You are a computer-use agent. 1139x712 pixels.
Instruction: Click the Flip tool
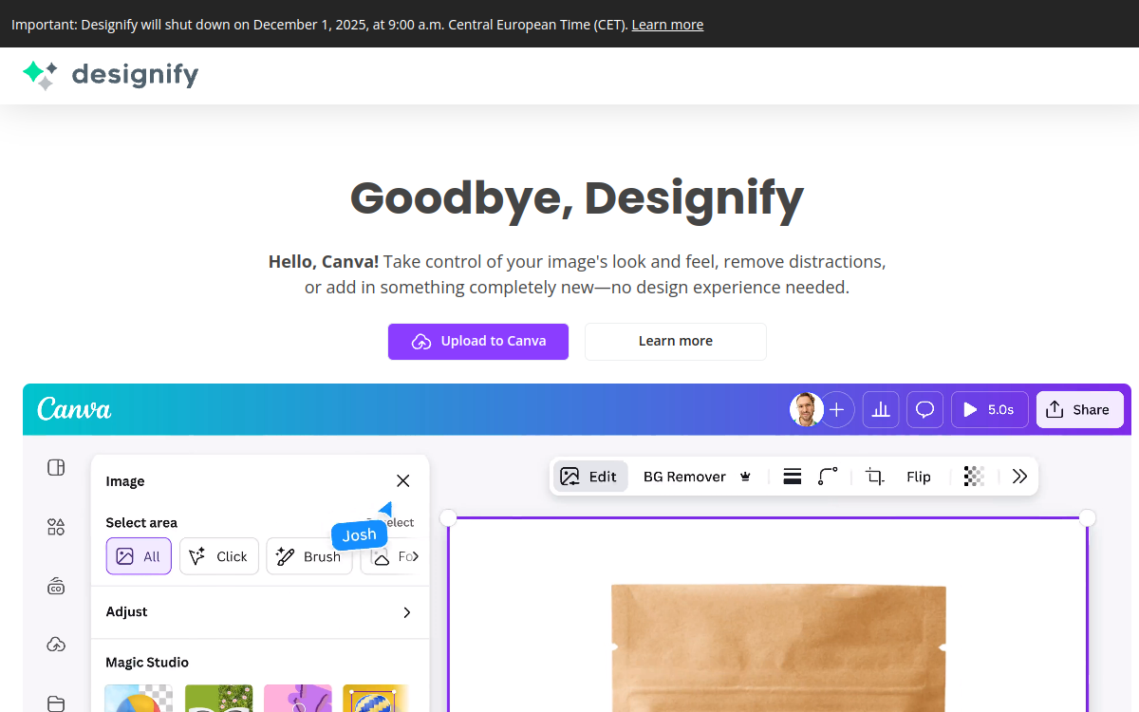coord(918,476)
